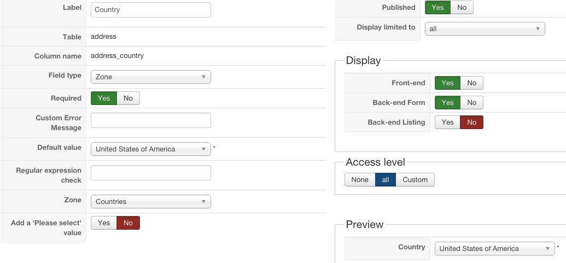This screenshot has width=566, height=263.
Task: Set Published to No
Action: (x=462, y=8)
